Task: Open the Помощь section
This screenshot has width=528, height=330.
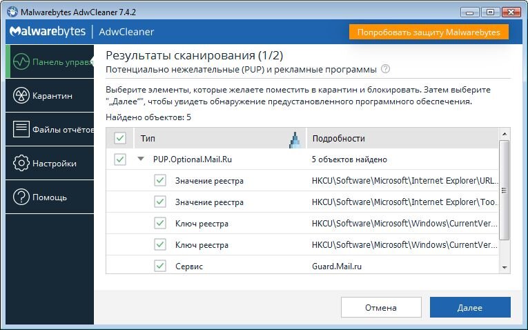Action: [x=50, y=197]
